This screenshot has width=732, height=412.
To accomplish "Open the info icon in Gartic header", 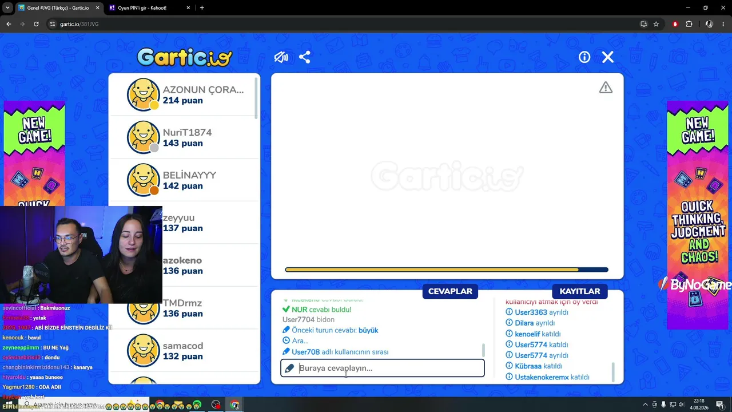I will coord(584,57).
